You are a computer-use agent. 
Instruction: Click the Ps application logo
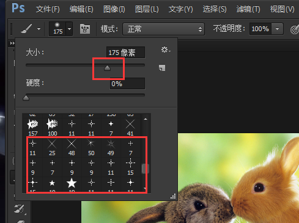click(18, 9)
